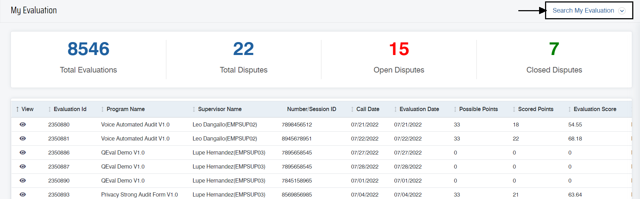Viewport: 640px width, 199px height.
Task: Click Privacy Strong Audit Form V1.0 program
Action: [x=140, y=195]
